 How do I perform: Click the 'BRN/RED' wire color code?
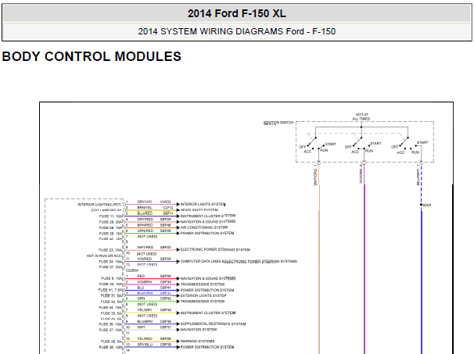(145, 225)
